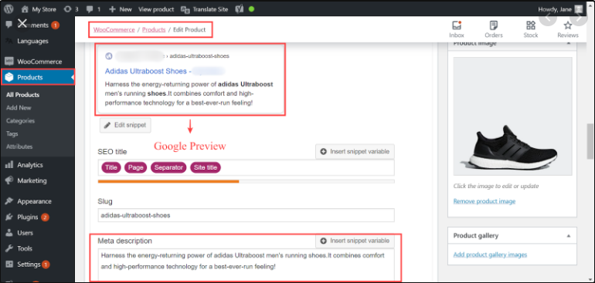Click Insert snippet variable for Meta description

pos(355,241)
